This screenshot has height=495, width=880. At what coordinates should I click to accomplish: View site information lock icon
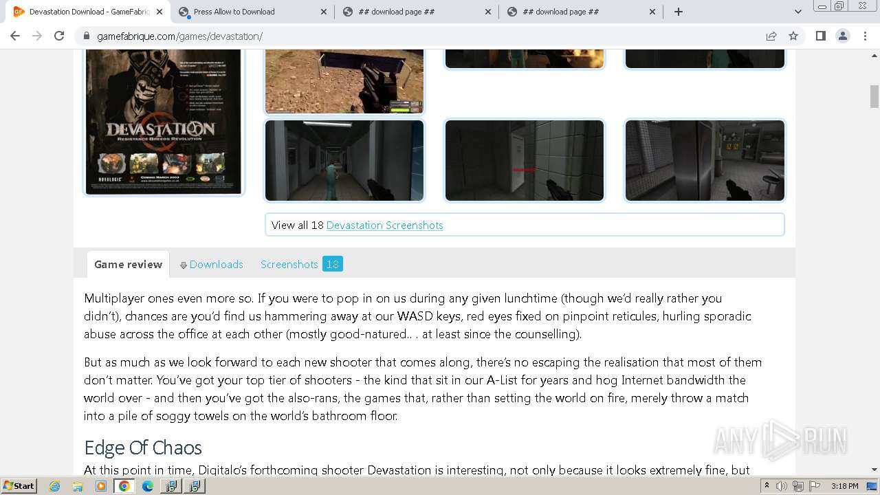coord(87,36)
